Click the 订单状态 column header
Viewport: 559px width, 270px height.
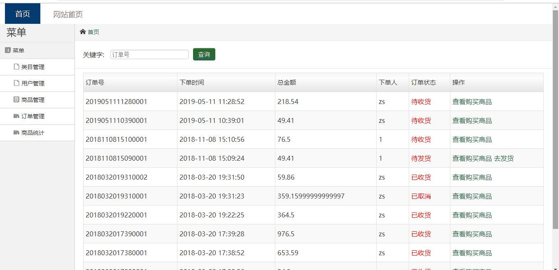(x=423, y=83)
